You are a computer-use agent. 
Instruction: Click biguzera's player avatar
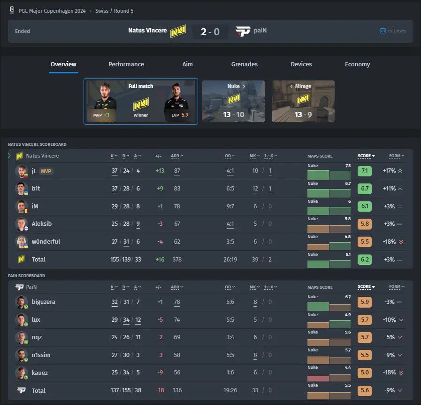pyautogui.click(x=22, y=302)
